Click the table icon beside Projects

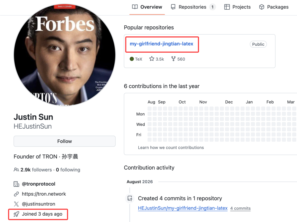(227, 7)
